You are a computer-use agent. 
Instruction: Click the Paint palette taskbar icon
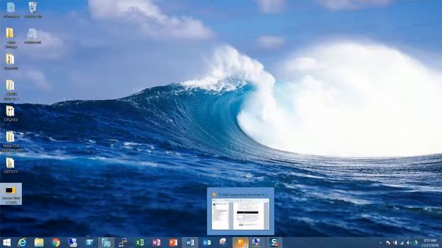pos(223,242)
